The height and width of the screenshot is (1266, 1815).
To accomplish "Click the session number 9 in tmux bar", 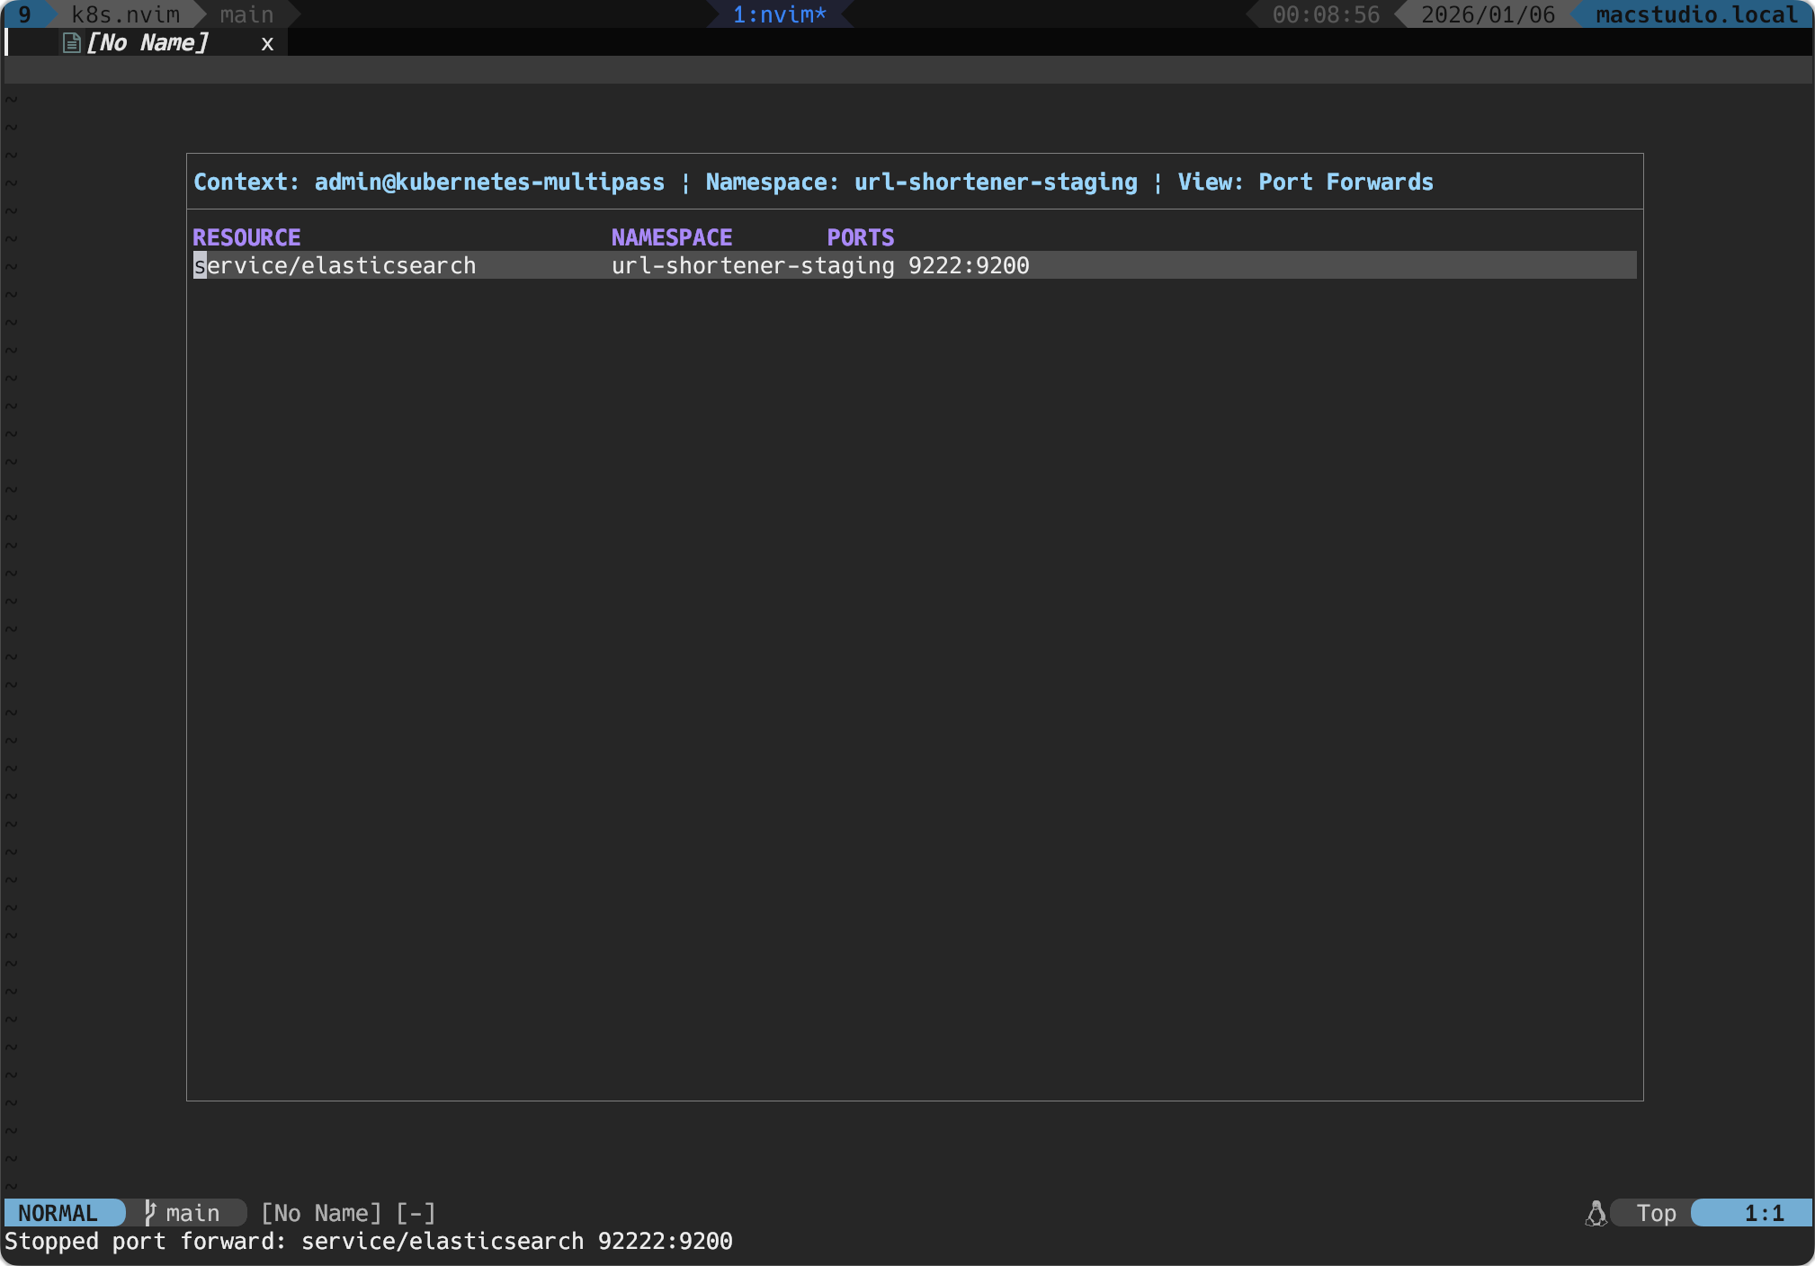I will point(25,13).
